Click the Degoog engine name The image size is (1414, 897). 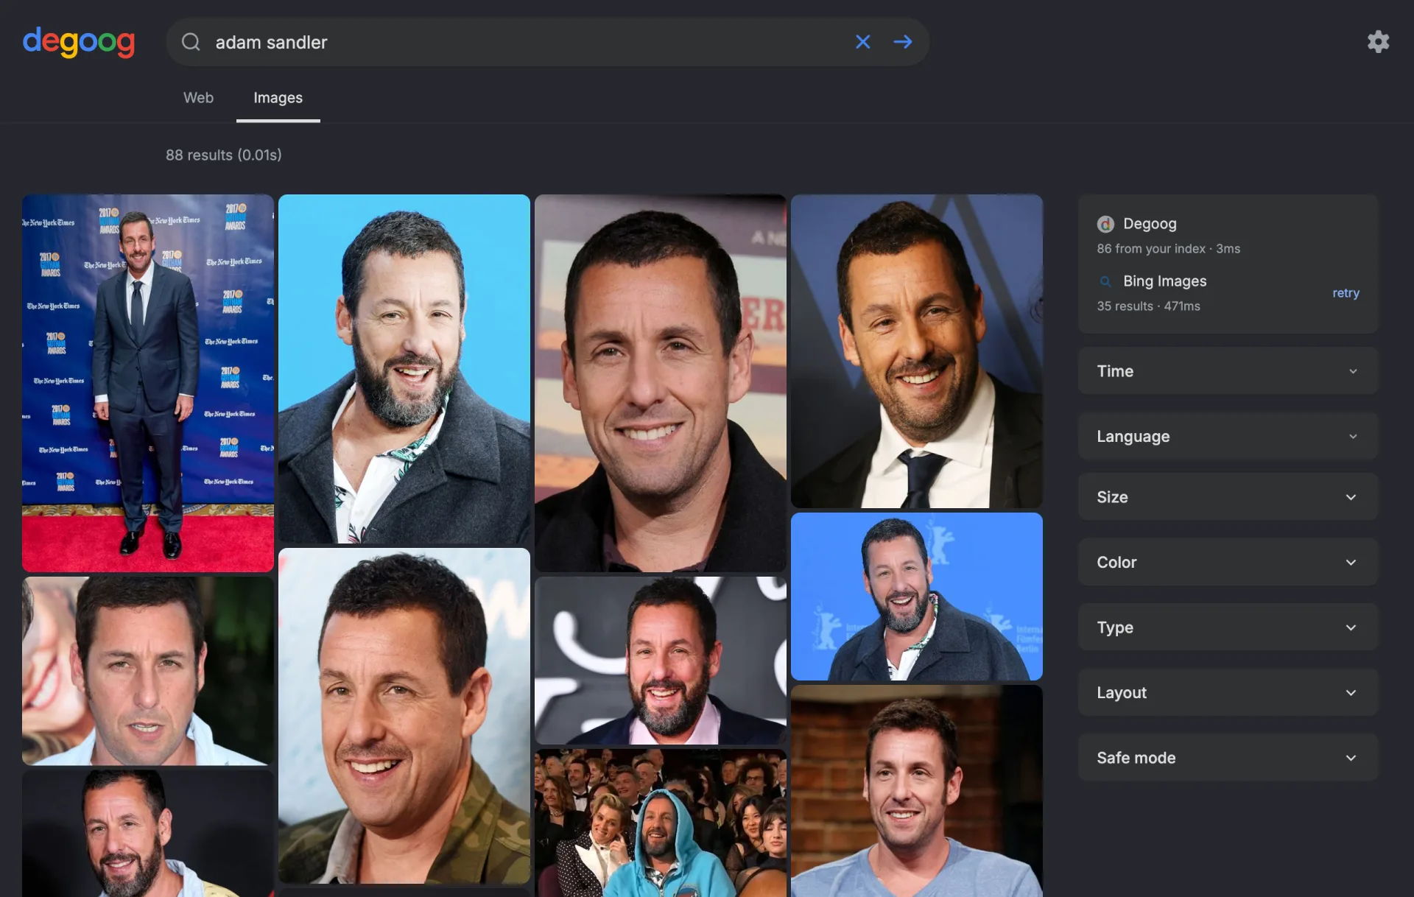(1150, 224)
